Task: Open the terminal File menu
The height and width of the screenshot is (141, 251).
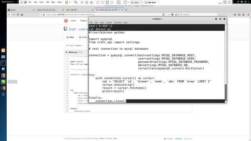Action: [x=91, y=23]
